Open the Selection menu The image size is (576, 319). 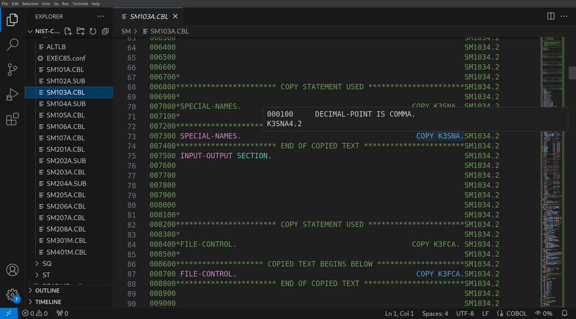pyautogui.click(x=30, y=3)
